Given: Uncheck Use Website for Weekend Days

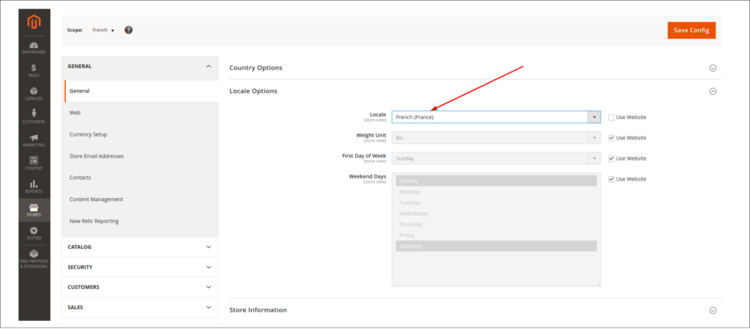Looking at the screenshot, I should [x=612, y=179].
